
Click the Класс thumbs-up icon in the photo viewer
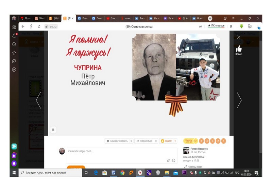pyautogui.click(x=239, y=49)
